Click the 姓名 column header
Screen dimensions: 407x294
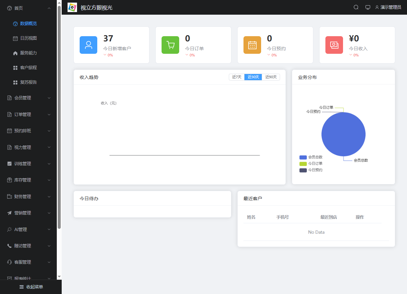click(251, 217)
